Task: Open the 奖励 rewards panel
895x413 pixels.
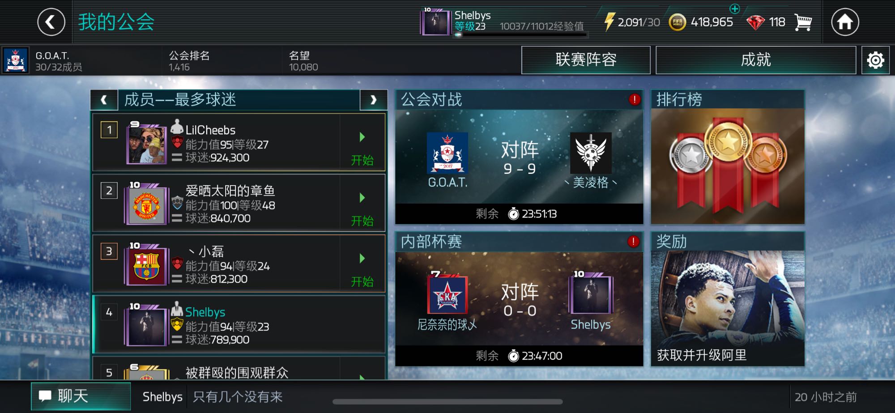Action: [728, 299]
